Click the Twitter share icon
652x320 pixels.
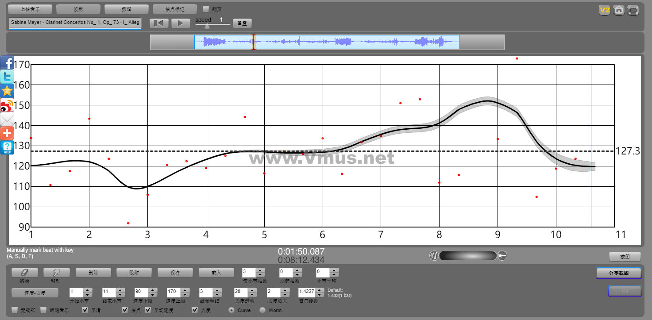pos(7,77)
